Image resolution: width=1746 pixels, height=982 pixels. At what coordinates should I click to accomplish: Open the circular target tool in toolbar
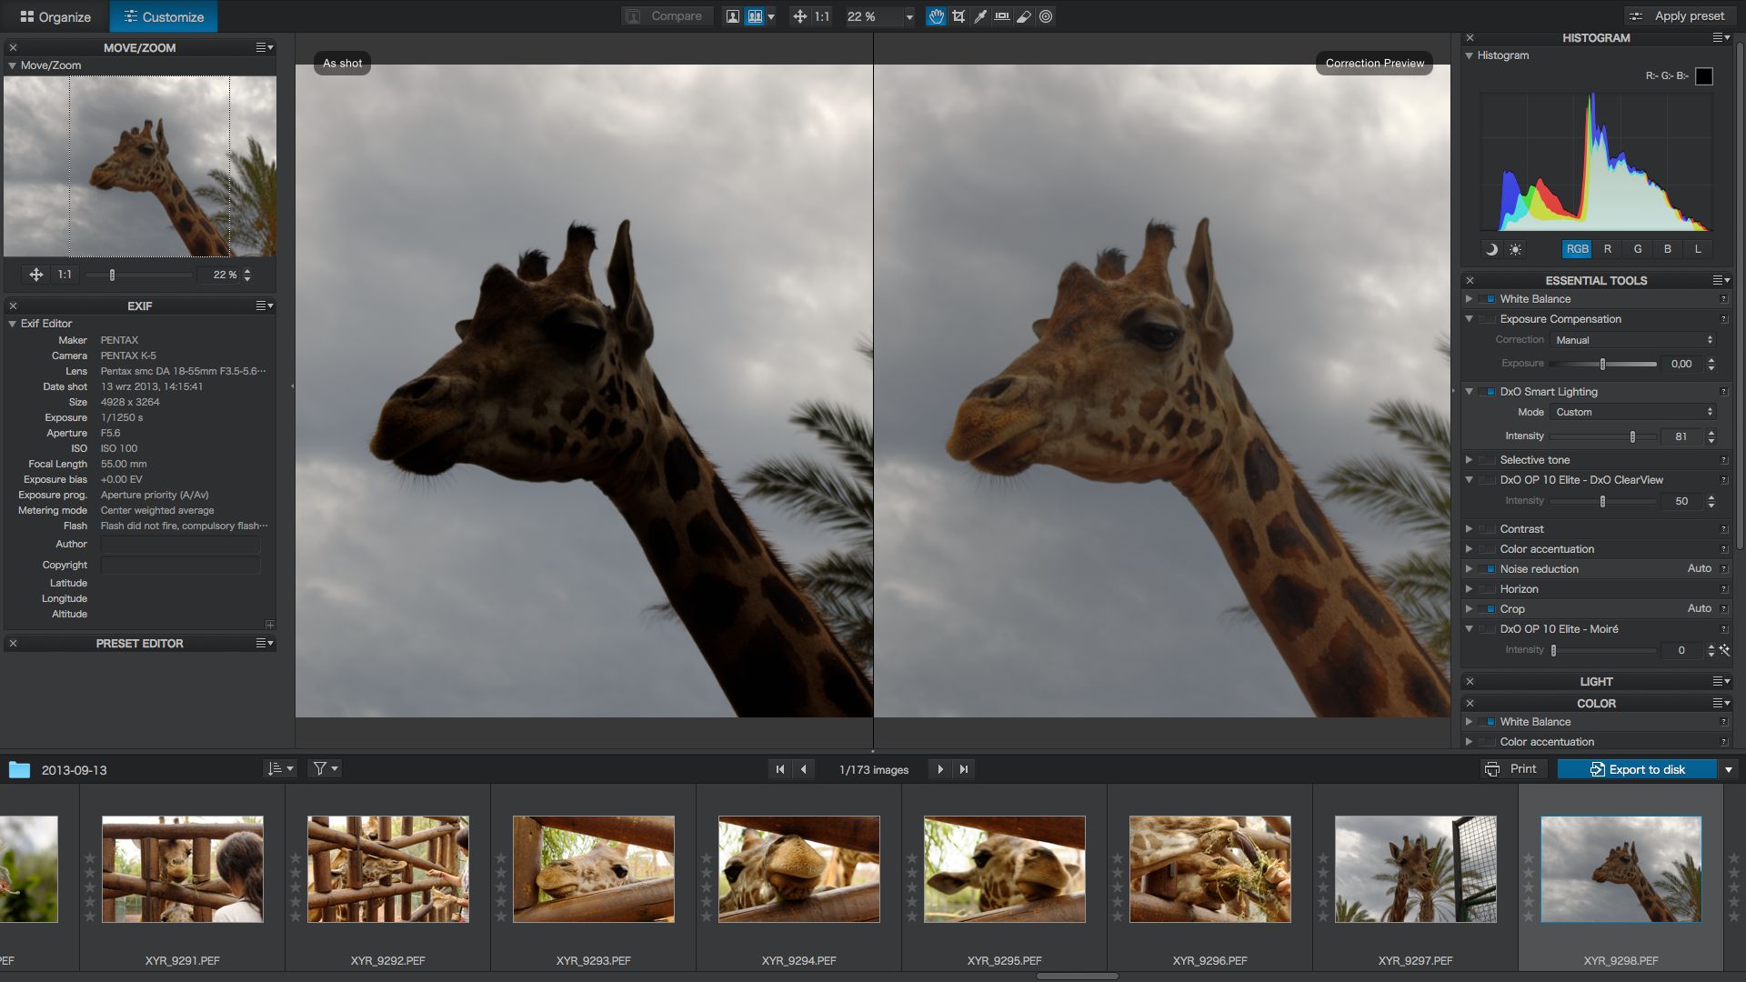[x=1046, y=16]
